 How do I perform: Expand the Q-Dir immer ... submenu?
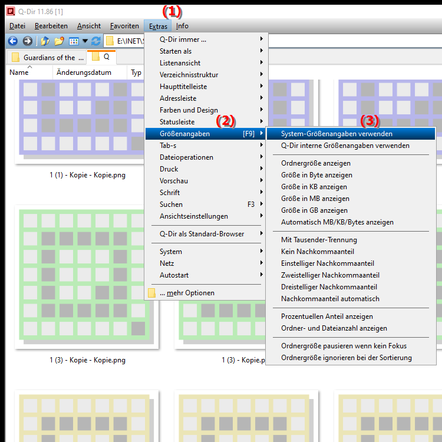click(x=205, y=39)
